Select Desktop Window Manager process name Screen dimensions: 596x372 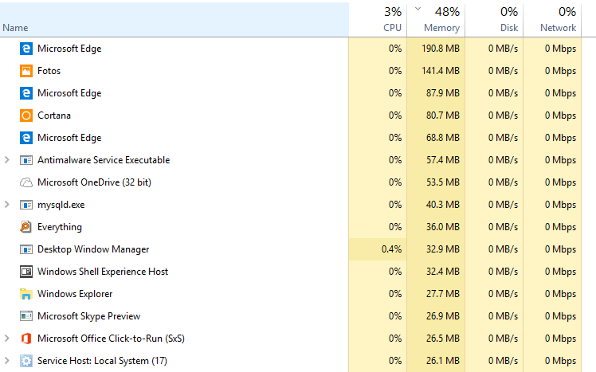pos(93,249)
